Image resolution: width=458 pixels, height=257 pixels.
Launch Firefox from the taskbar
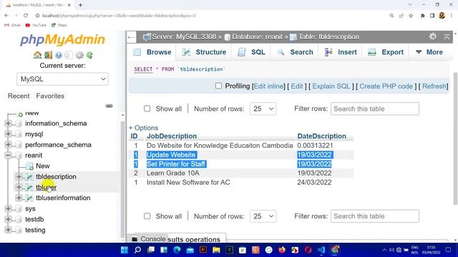pos(282,250)
